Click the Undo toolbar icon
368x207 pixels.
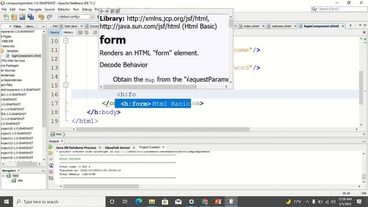(x=41, y=17)
